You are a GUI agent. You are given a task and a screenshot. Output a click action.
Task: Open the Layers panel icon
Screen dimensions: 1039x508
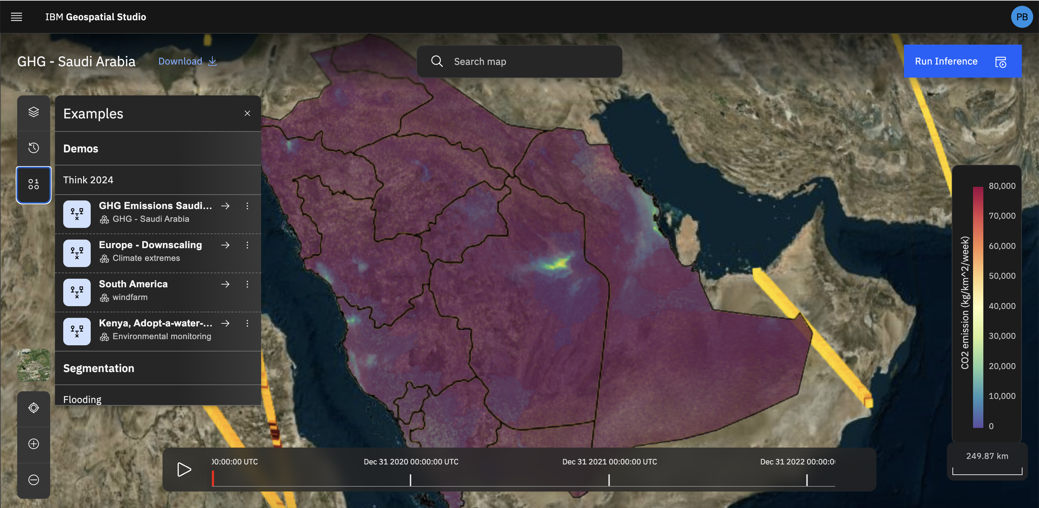coord(33,112)
